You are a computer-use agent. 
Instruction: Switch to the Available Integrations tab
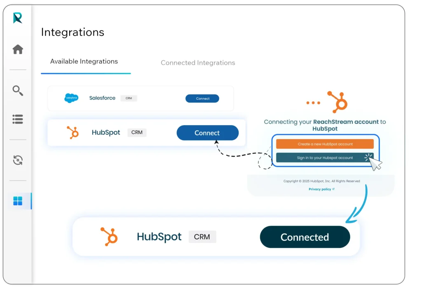(x=84, y=61)
